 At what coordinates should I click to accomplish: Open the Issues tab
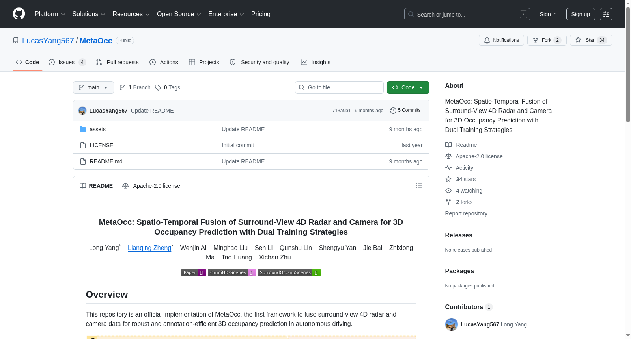pyautogui.click(x=67, y=62)
